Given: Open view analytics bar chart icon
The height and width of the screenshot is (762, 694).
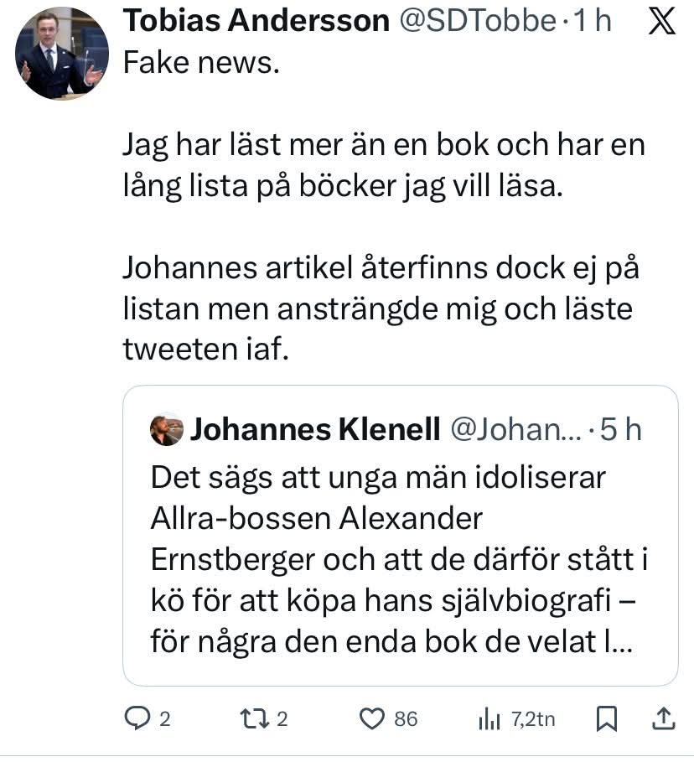Looking at the screenshot, I should click(x=488, y=718).
